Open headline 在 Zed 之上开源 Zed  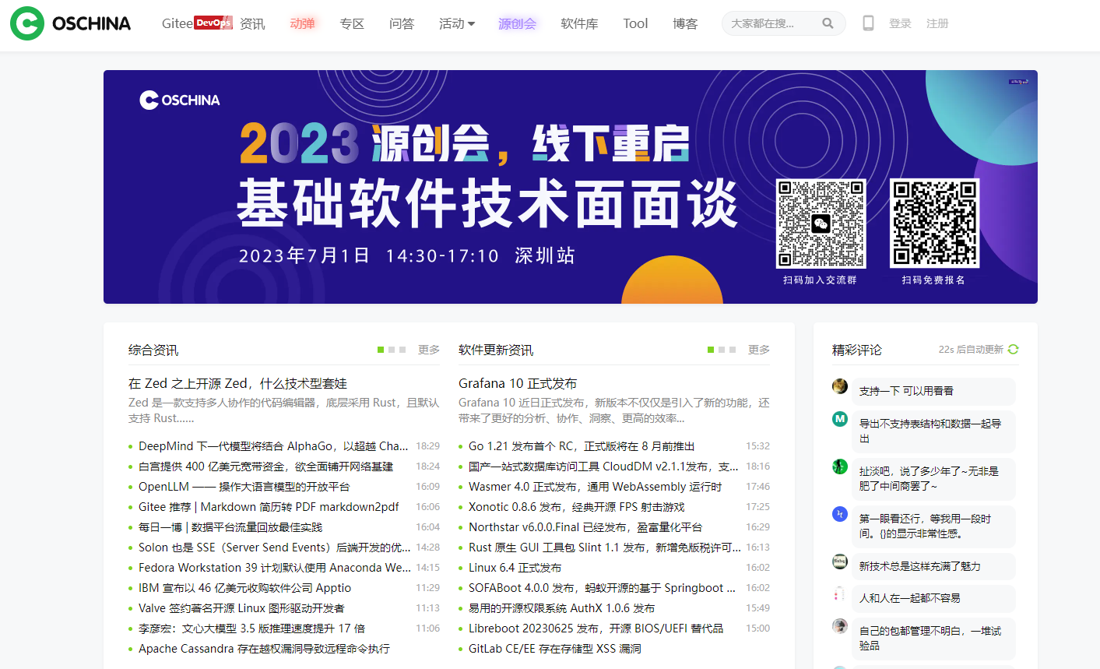click(x=237, y=383)
